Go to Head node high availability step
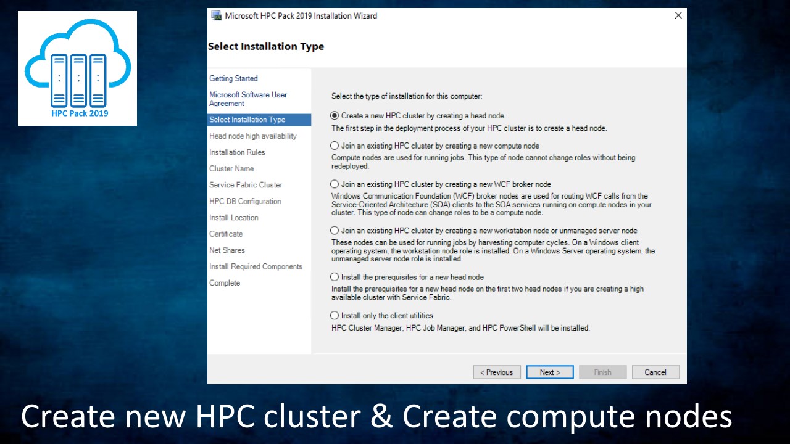 [x=253, y=136]
